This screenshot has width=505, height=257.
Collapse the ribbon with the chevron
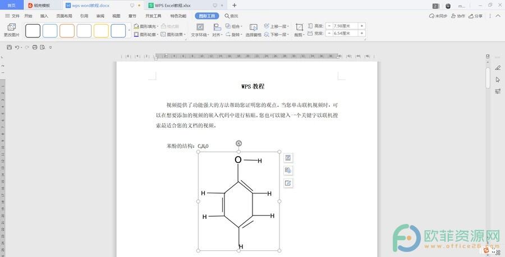pyautogui.click(x=498, y=16)
